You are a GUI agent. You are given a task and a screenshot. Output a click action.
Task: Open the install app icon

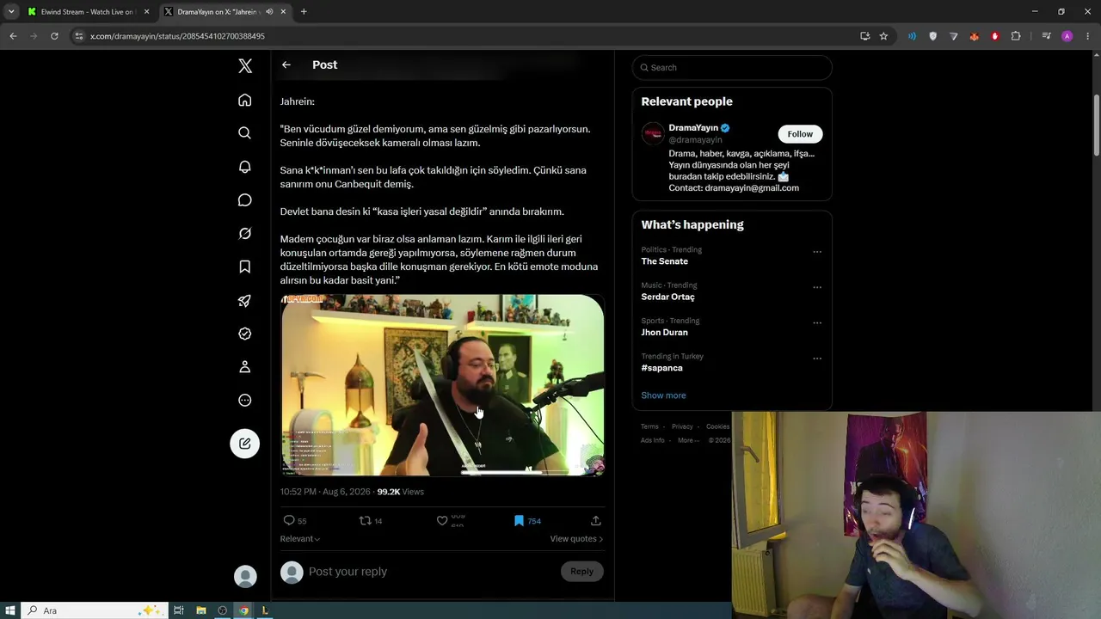click(864, 36)
